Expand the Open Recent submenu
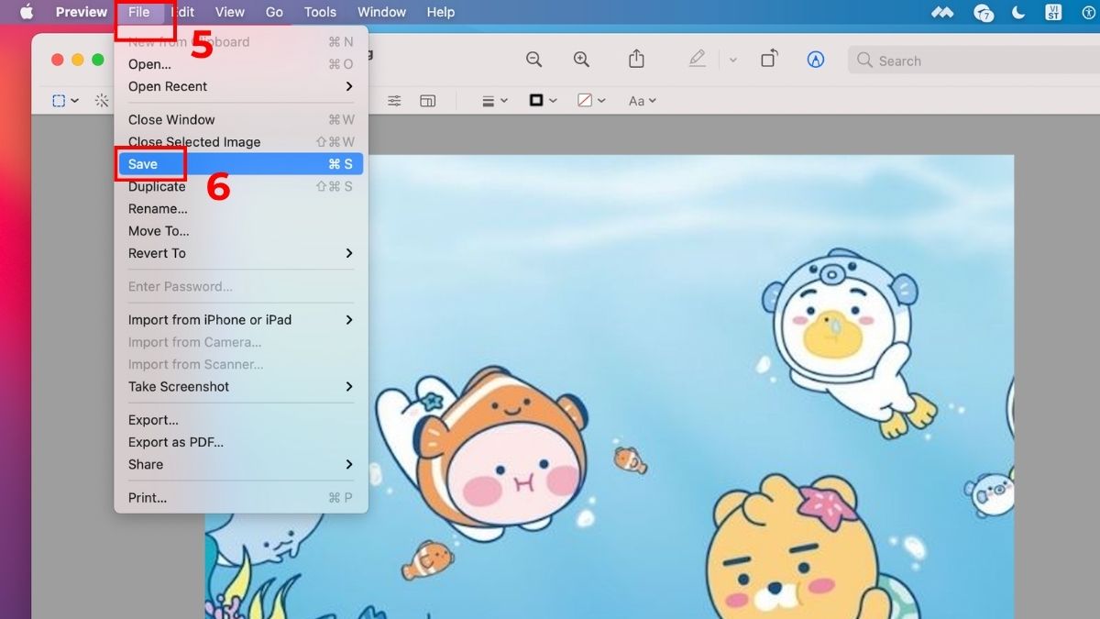 [x=167, y=86]
